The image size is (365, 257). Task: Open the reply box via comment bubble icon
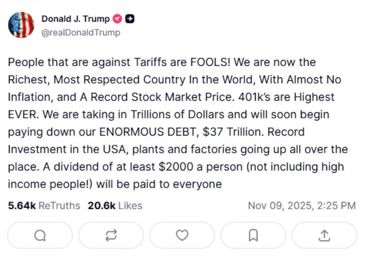(39, 235)
